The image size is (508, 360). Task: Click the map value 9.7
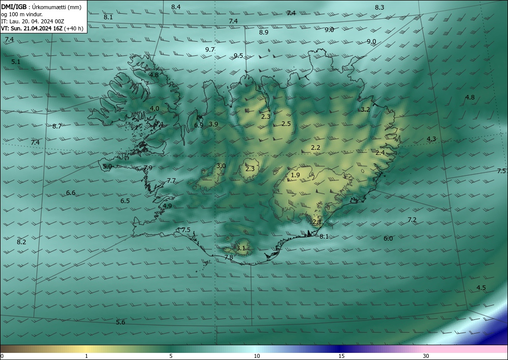click(210, 50)
